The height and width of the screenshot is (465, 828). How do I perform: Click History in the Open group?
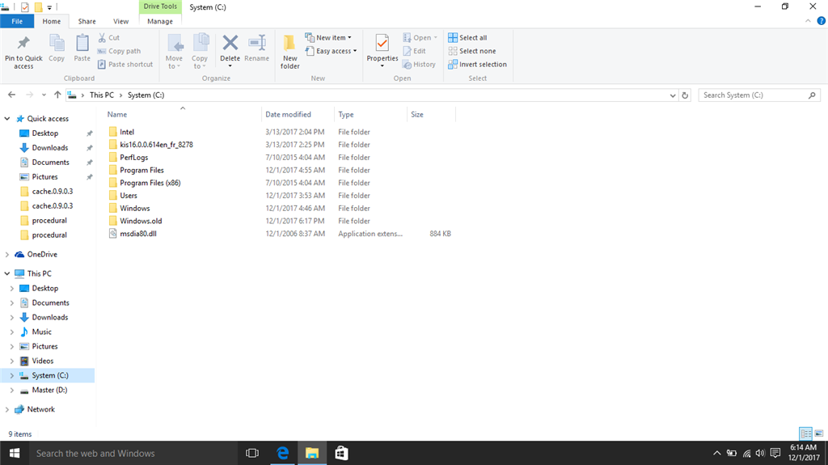[x=419, y=64]
